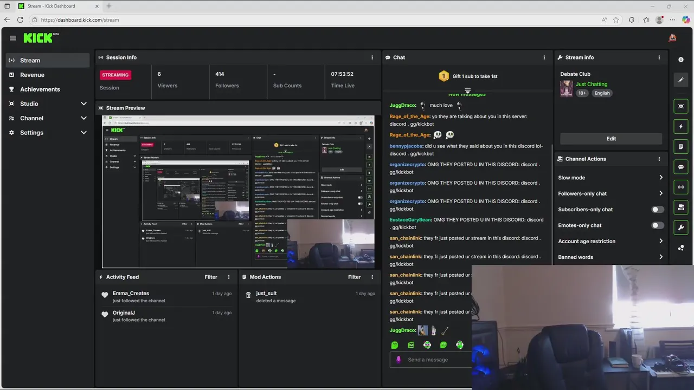The image size is (694, 390).
Task: Click heart icon beside OriginalJ
Action: click(105, 314)
